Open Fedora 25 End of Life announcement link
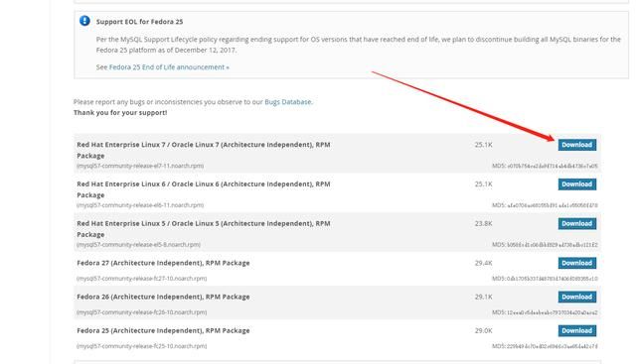 click(169, 67)
